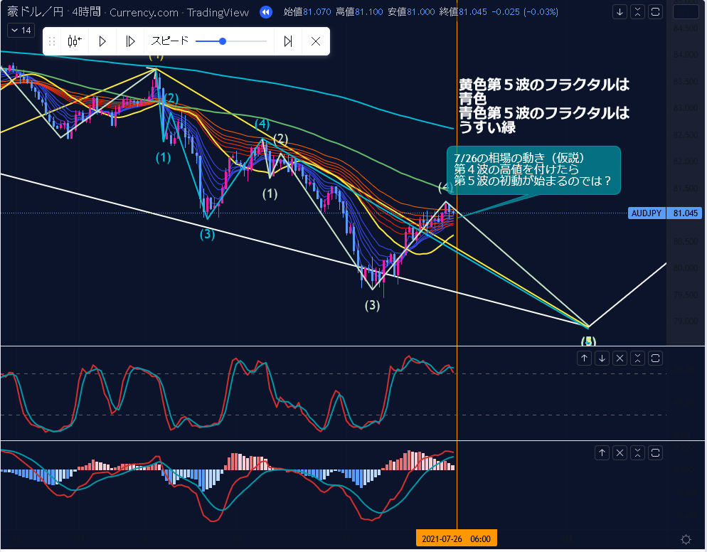Move the main chart pane down
The height and width of the screenshot is (552, 707).
tap(620, 12)
